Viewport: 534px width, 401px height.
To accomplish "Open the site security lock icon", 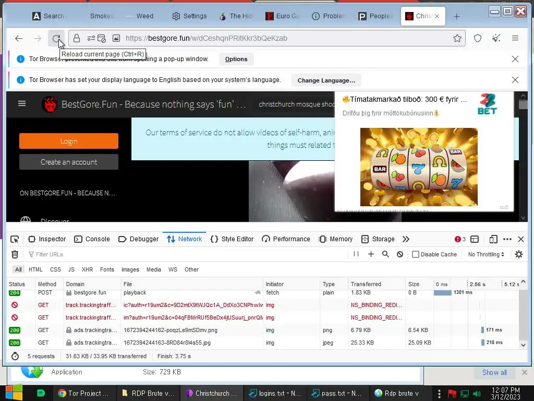I will [x=77, y=38].
